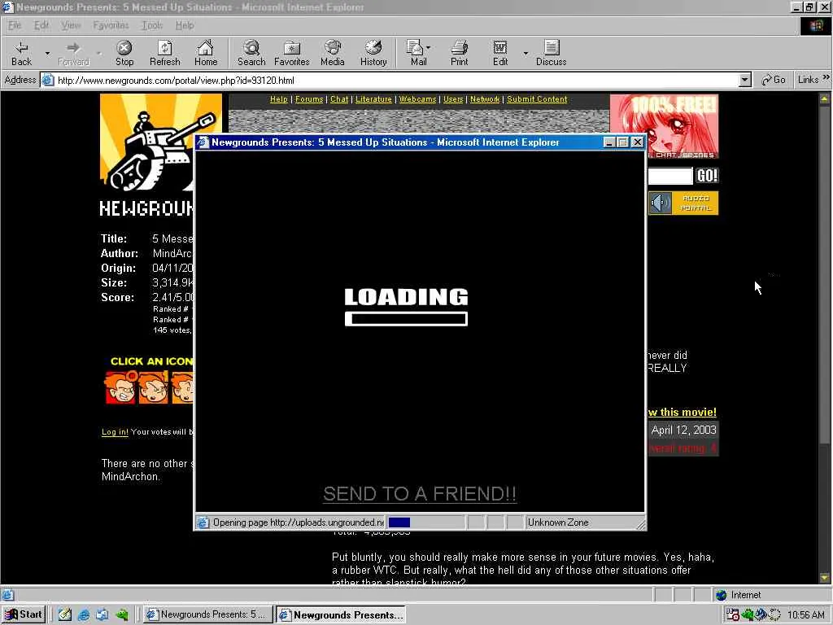
Task: Click the Log in! link
Action: [115, 432]
